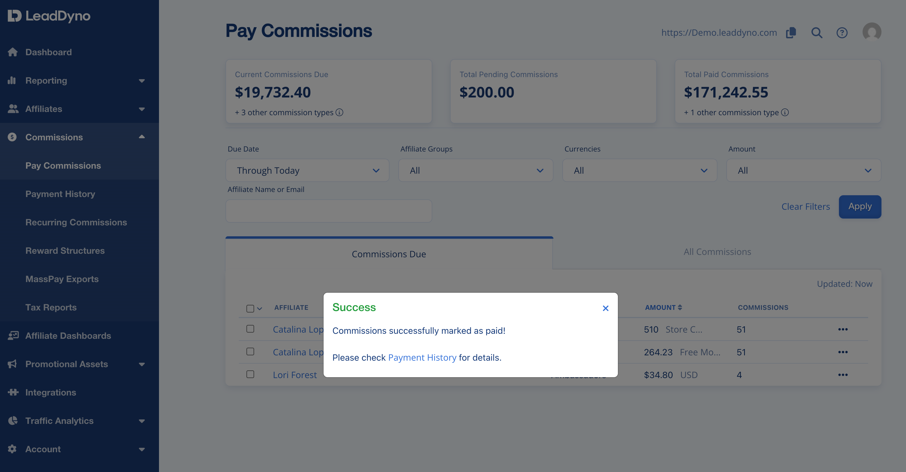Open the Currencies dropdown

pyautogui.click(x=639, y=170)
